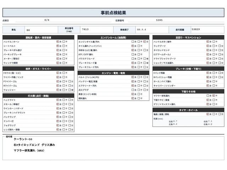Select the 車名 field with value 86
Viewport: 227px width, 170px height.
(41, 30)
